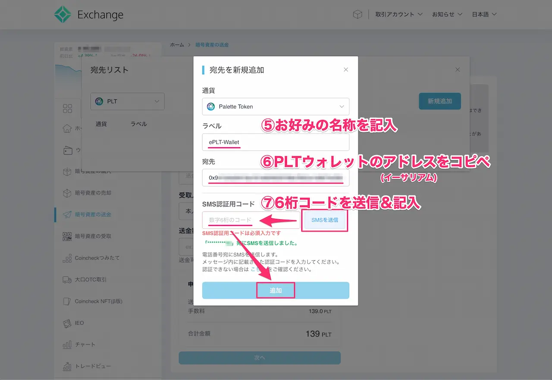This screenshot has height=380, width=552.
Task: Click the dashboard grid icon in sidebar
Action: (67, 108)
